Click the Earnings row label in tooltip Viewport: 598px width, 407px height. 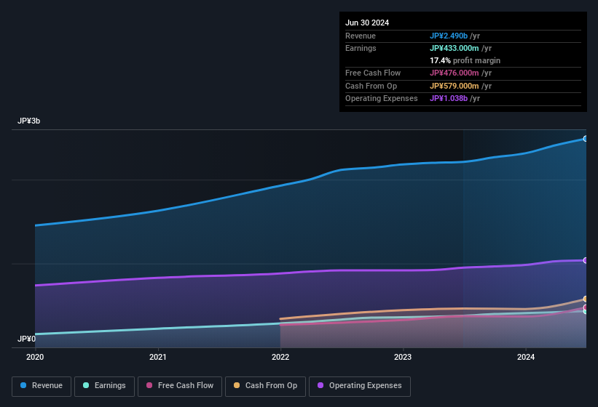pos(361,48)
